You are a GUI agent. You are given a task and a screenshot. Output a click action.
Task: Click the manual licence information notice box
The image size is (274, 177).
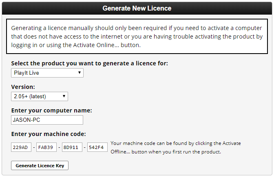137,37
